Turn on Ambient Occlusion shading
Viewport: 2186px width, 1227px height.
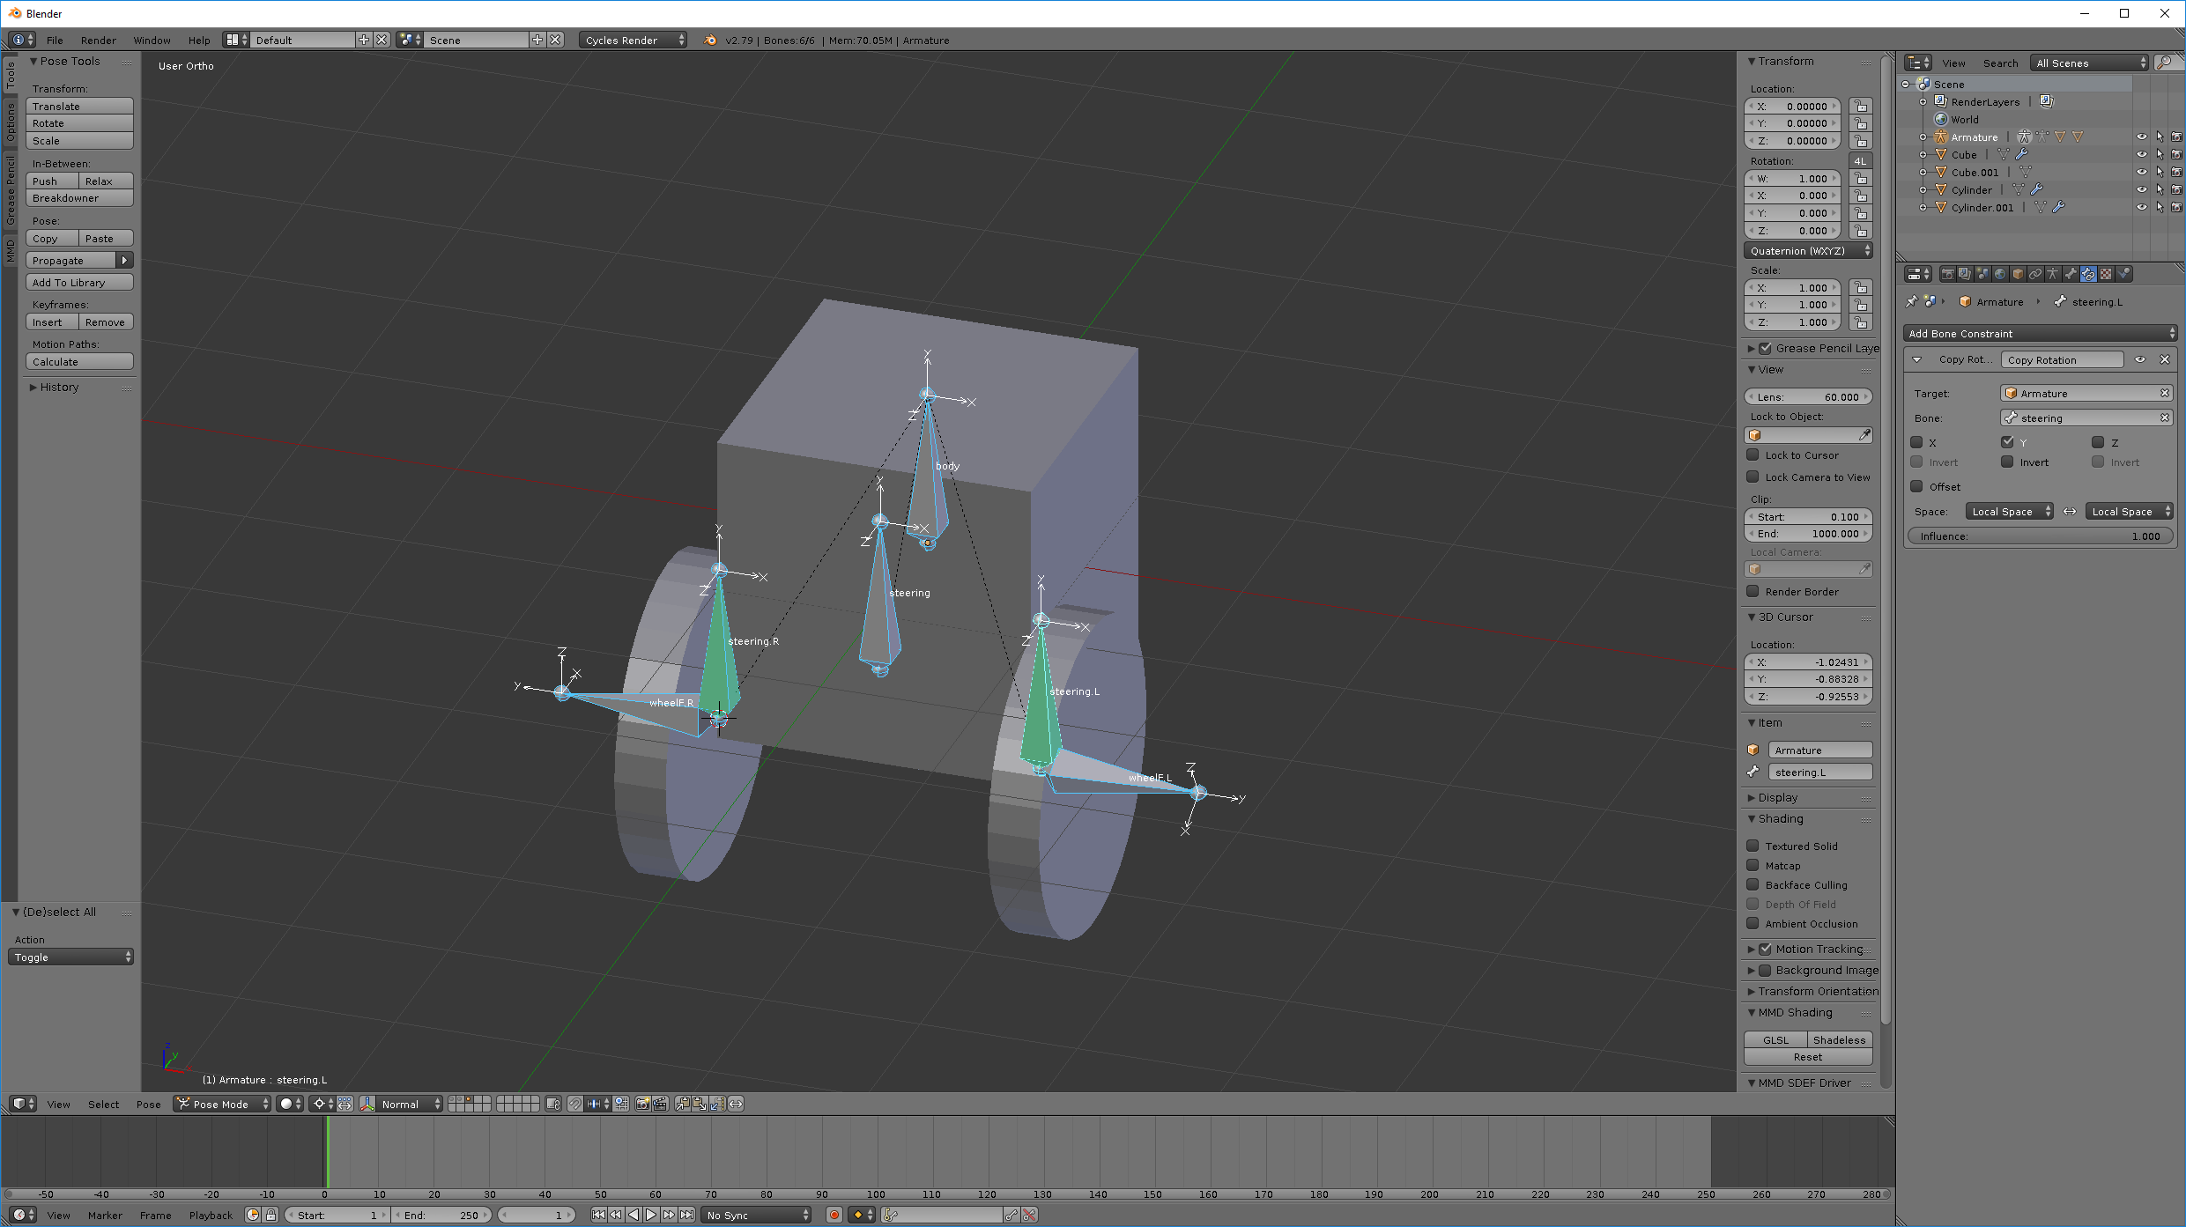pyautogui.click(x=1753, y=923)
